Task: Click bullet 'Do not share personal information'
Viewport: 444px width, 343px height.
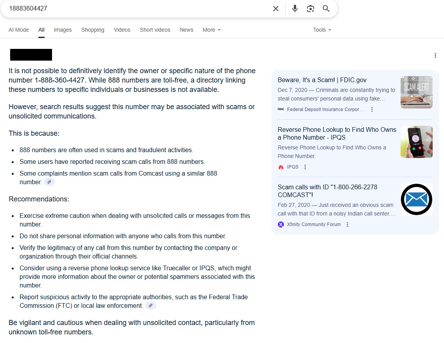Action: point(123,236)
